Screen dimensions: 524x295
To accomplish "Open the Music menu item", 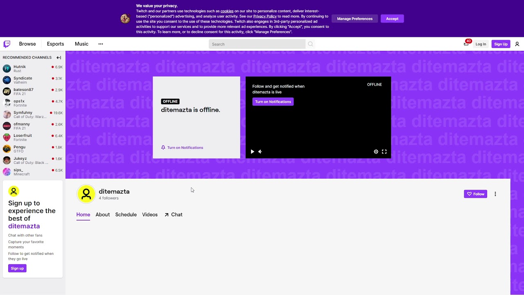I will coord(81,44).
